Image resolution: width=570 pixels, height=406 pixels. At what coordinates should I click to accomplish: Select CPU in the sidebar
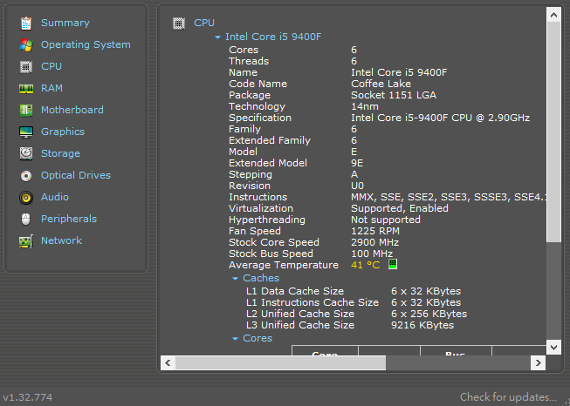click(52, 66)
